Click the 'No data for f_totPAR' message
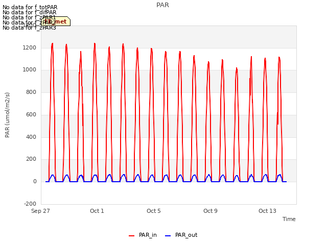The image size is (327, 245). click(30, 7)
